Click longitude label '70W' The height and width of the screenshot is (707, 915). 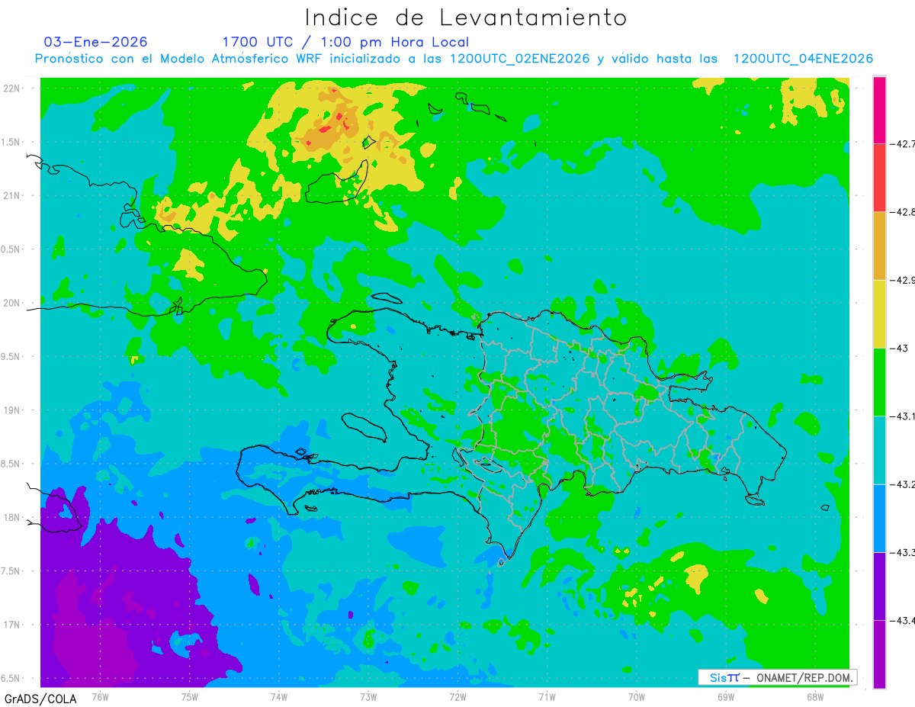(x=637, y=696)
